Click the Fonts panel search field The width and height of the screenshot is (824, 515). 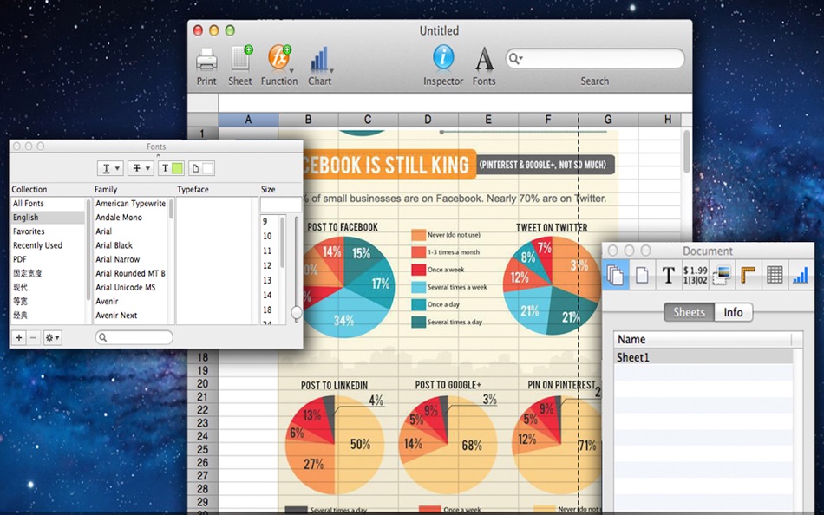point(134,337)
